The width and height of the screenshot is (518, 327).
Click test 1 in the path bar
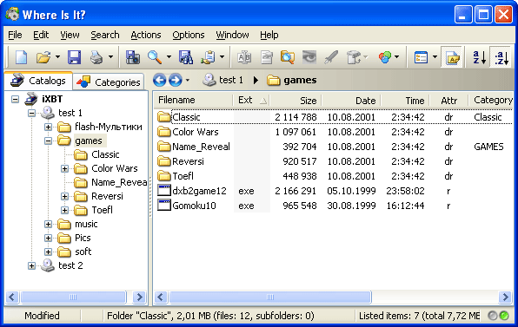(x=223, y=80)
